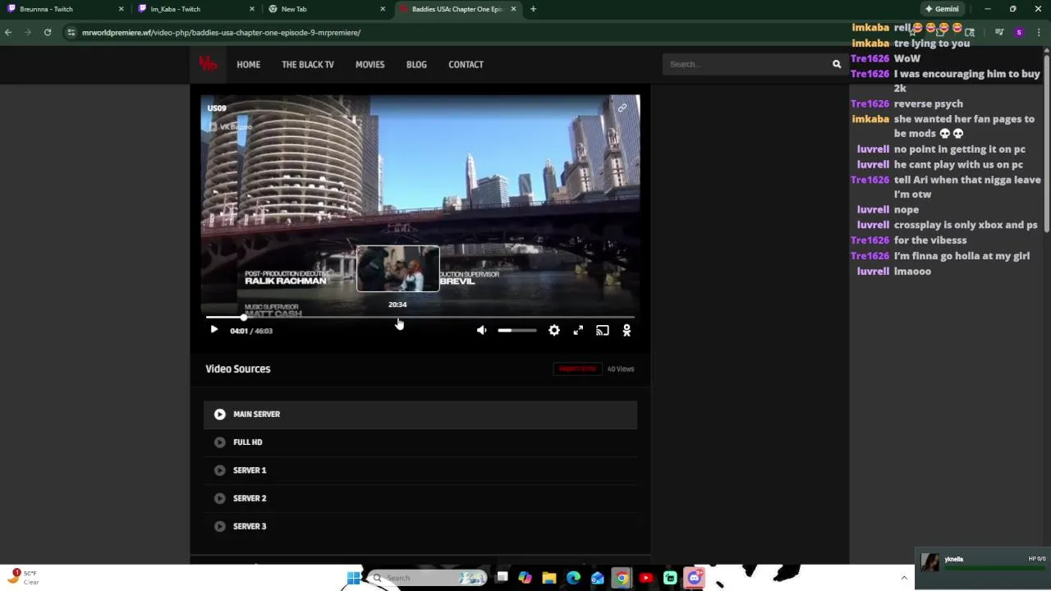
Task: Open the MOVIES menu item
Action: (x=369, y=64)
